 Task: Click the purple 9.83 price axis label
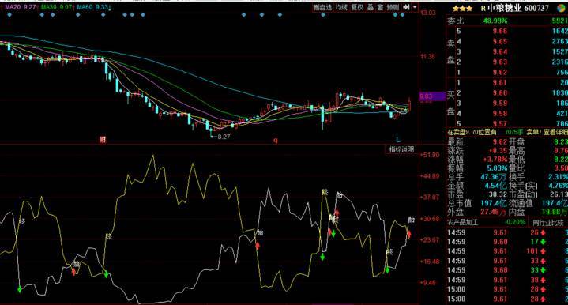point(432,96)
